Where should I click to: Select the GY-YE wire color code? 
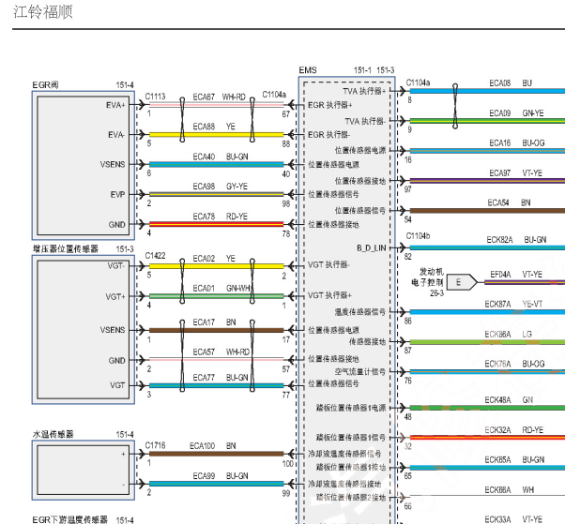237,187
